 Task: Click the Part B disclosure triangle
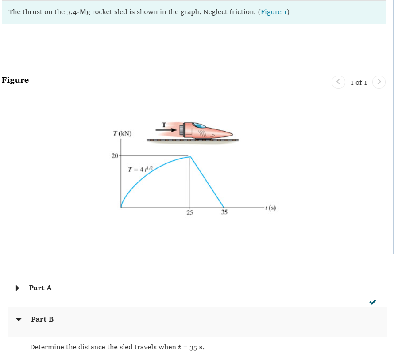click(x=19, y=319)
